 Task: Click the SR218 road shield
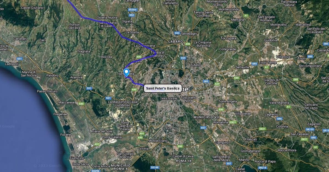262,168
